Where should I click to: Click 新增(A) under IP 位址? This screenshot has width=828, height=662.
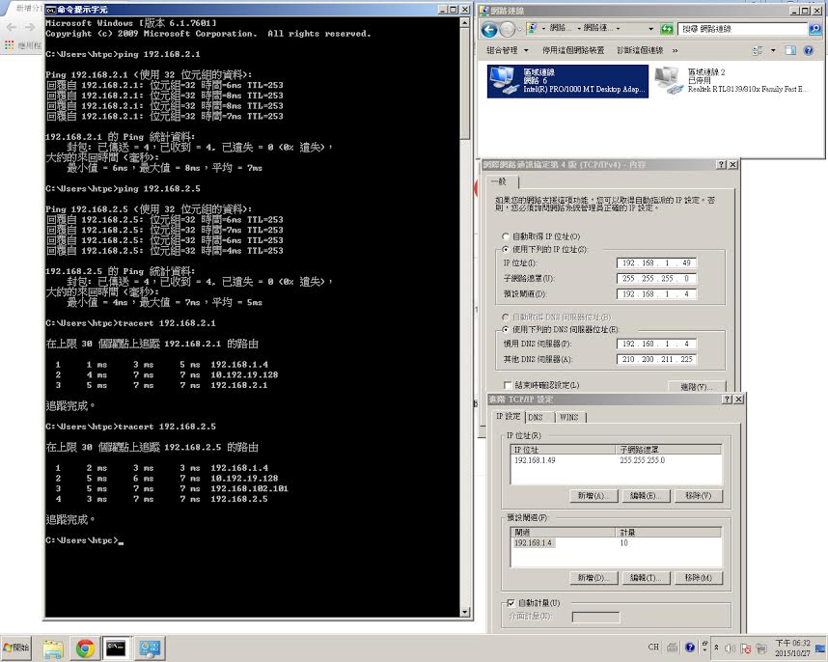tap(593, 496)
